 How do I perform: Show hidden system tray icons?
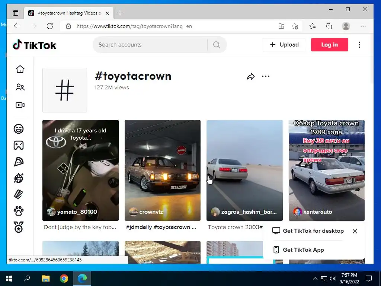[315, 279]
